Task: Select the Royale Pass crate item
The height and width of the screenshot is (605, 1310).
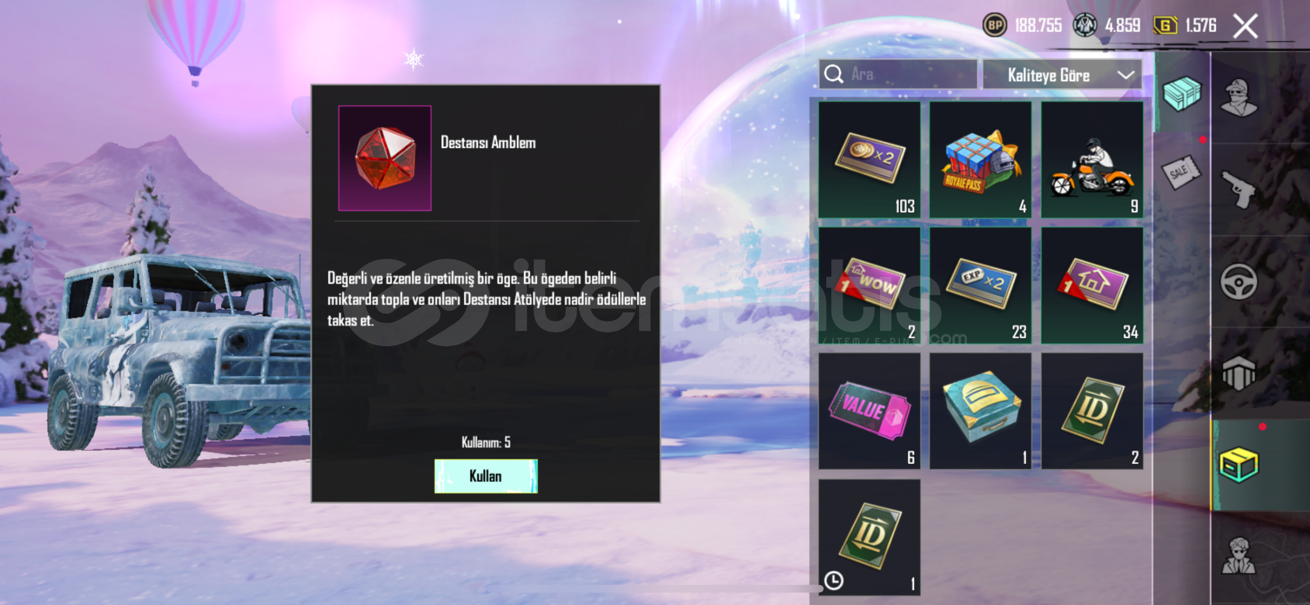Action: [x=980, y=160]
